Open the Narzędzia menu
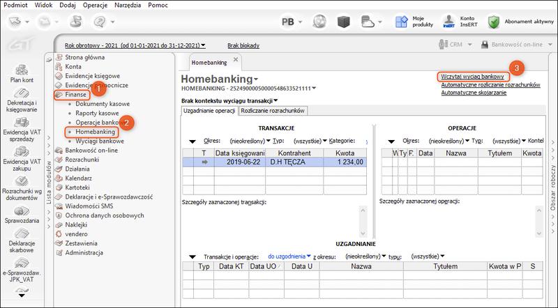Viewport: 558px width, 308px height. (x=128, y=5)
